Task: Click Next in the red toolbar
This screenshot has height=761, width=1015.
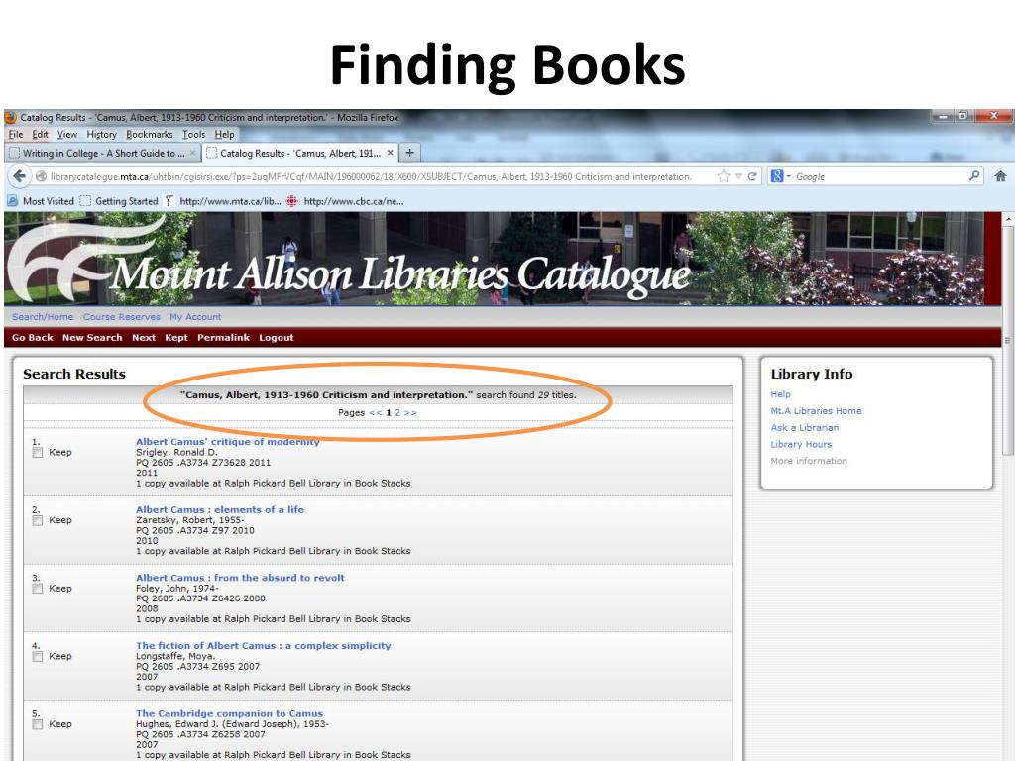Action: pyautogui.click(x=144, y=337)
